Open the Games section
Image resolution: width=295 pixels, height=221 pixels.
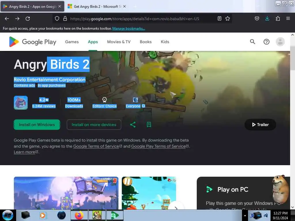coord(72,42)
